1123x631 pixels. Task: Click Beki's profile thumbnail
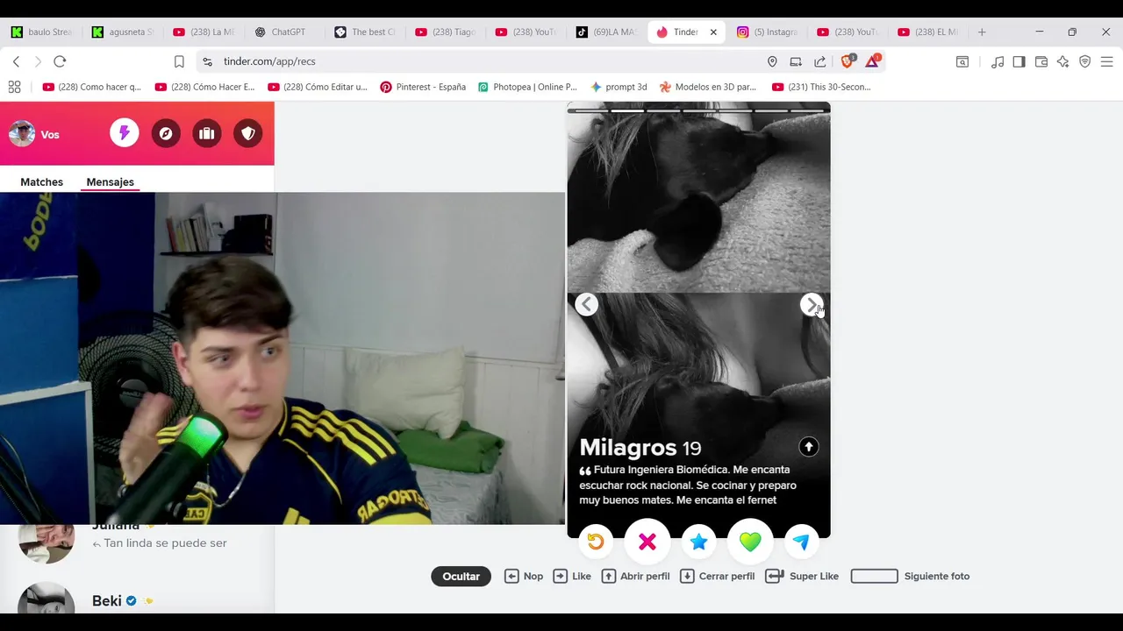(x=46, y=599)
